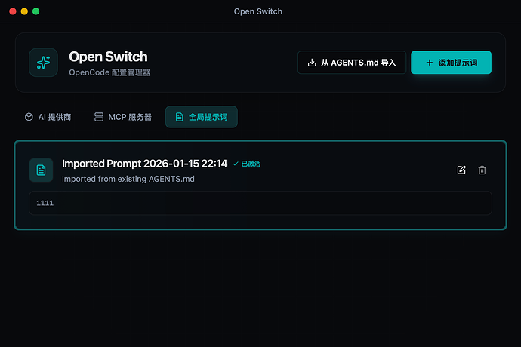
Task: Minimize the window with the yellow button
Action: 24,11
